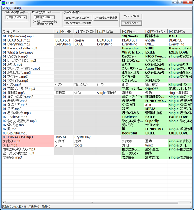Select file 02 風.mp3
The width and height of the screenshot is (194, 210).
tap(11, 129)
